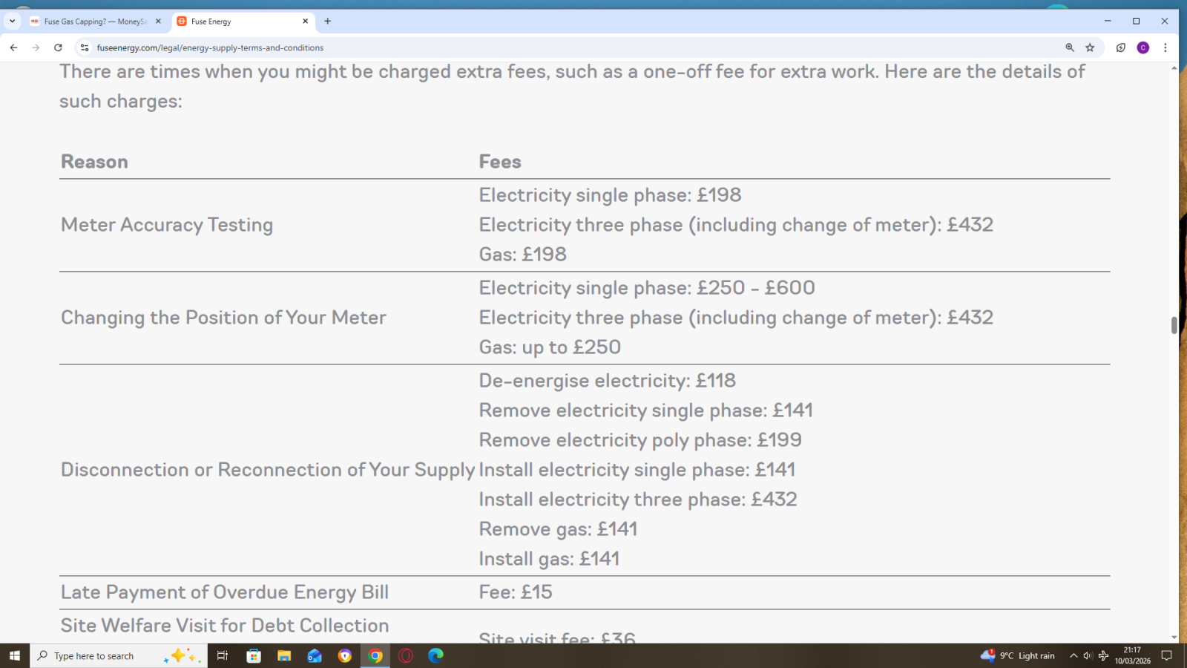Reload the Fuse Energy page
This screenshot has width=1187, height=668.
[x=58, y=48]
